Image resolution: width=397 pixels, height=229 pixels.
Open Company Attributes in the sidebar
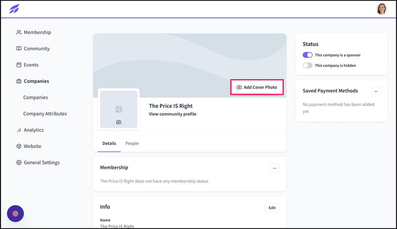[45, 114]
